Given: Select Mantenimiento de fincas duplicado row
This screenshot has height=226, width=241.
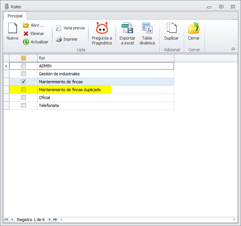Looking at the screenshot, I should [92, 90].
